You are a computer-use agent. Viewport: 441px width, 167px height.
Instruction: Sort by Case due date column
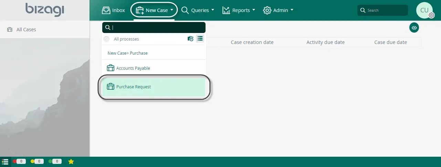[390, 42]
